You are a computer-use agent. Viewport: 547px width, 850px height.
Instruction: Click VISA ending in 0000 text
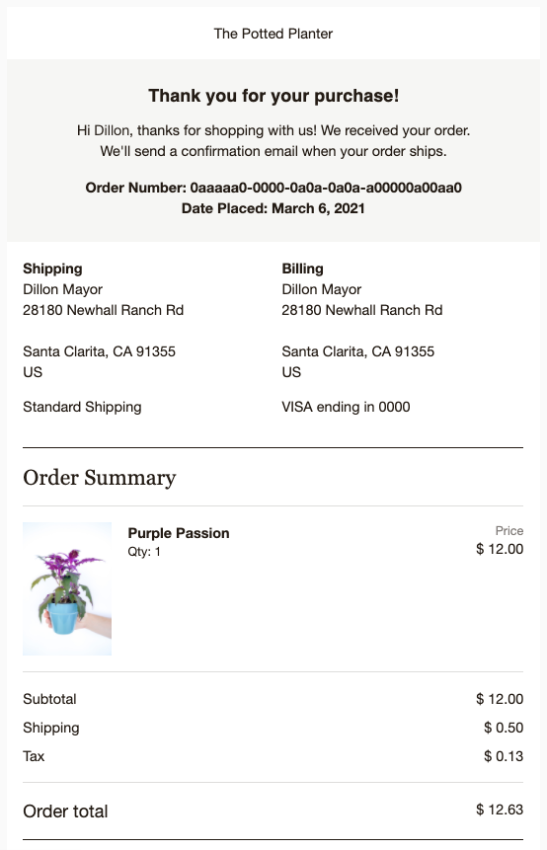346,407
